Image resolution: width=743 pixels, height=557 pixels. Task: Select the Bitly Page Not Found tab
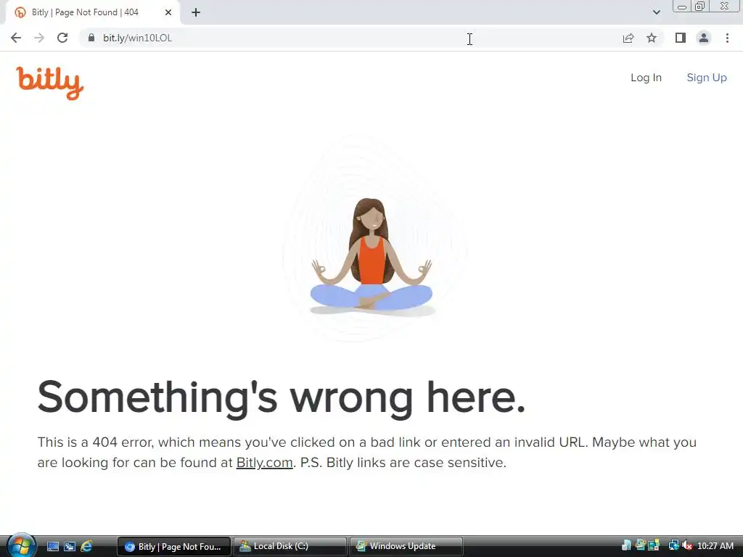(92, 12)
